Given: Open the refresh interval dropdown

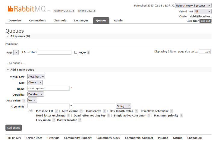Looking at the screenshot, I should (193, 5).
